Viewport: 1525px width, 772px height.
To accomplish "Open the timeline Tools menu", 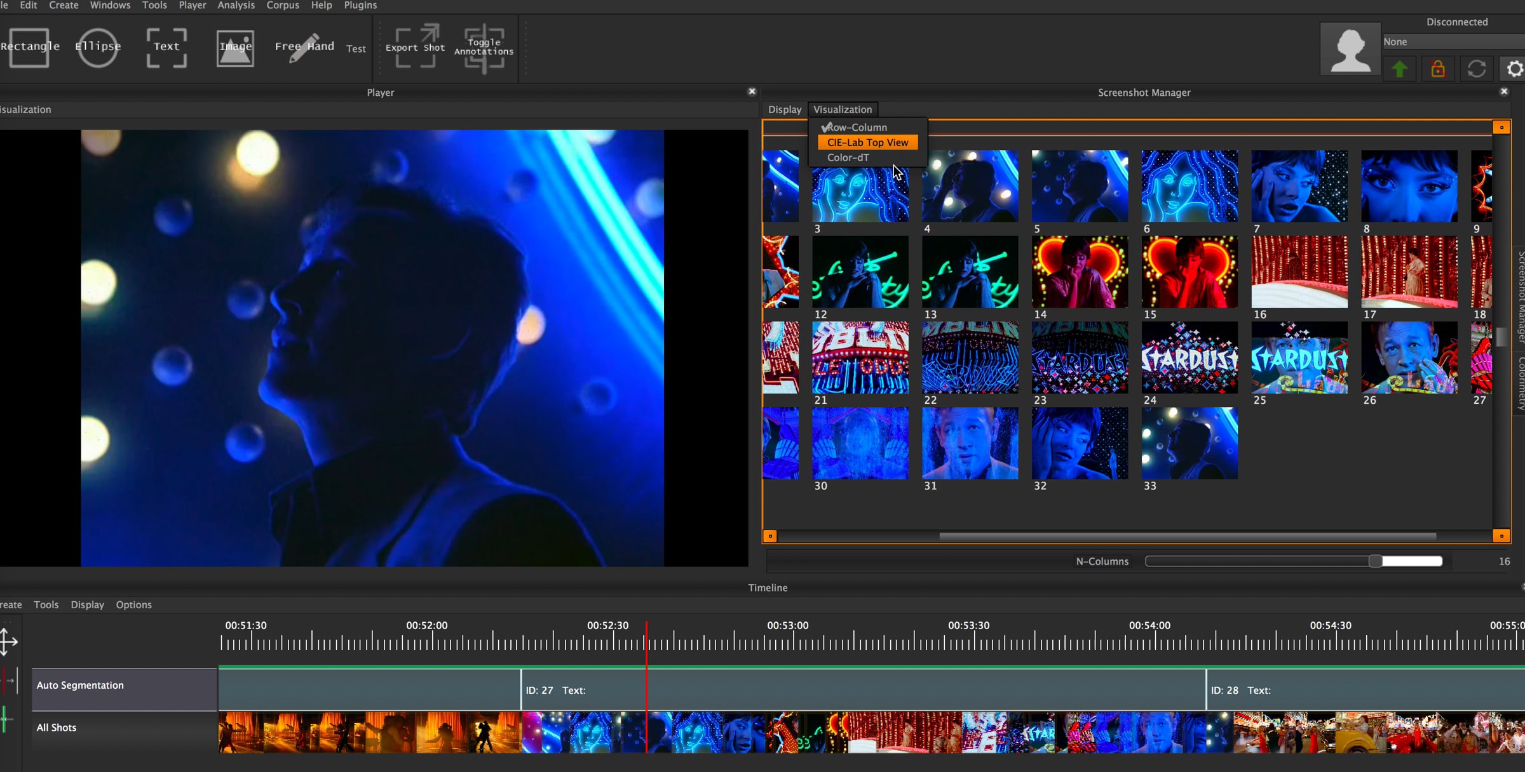I will pyautogui.click(x=46, y=604).
